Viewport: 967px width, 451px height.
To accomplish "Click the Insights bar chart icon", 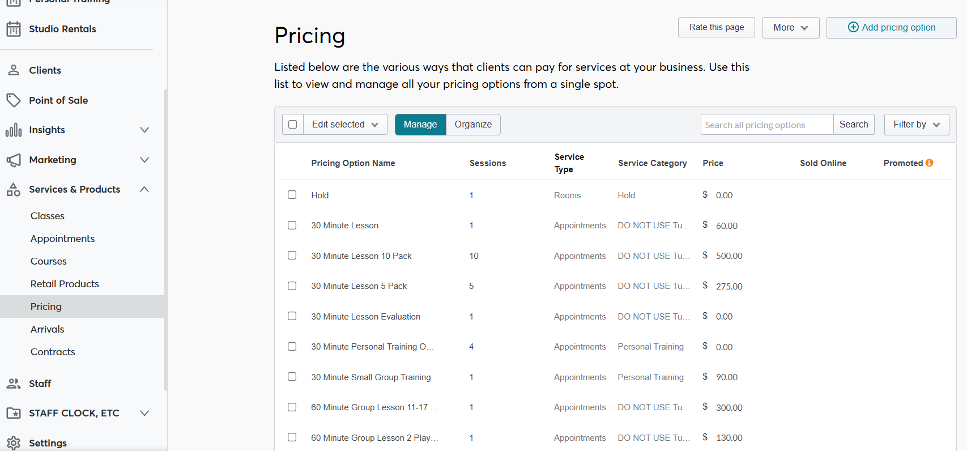I will click(x=14, y=130).
